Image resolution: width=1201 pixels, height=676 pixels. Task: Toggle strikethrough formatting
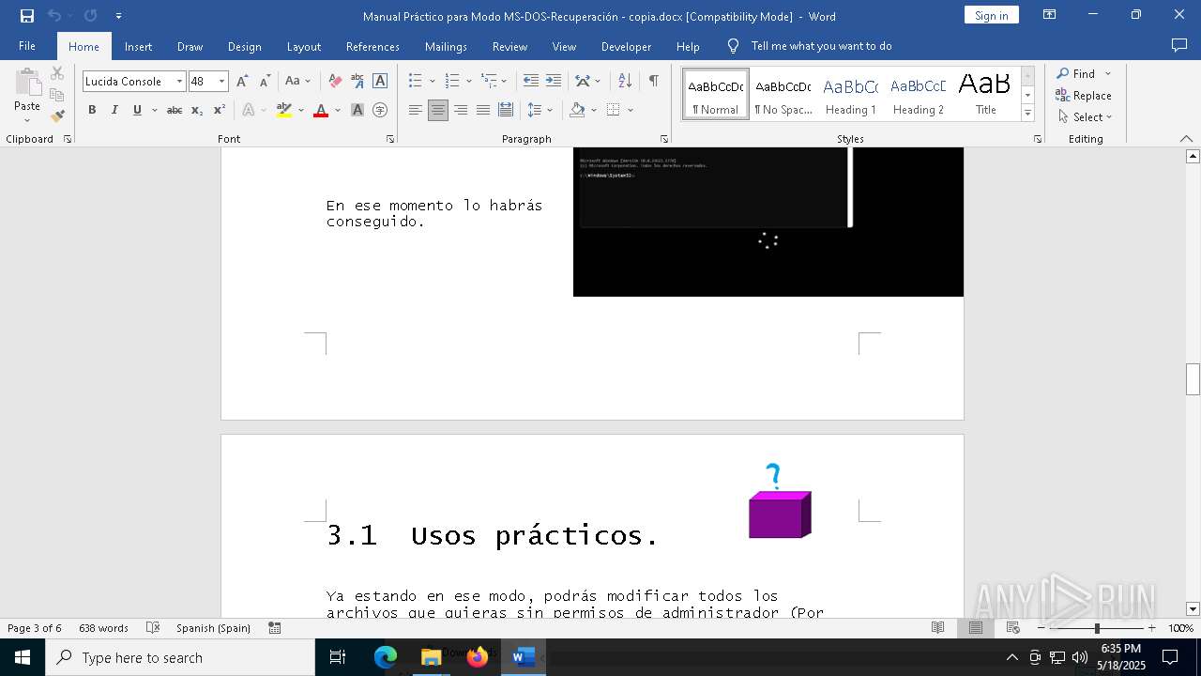[175, 110]
